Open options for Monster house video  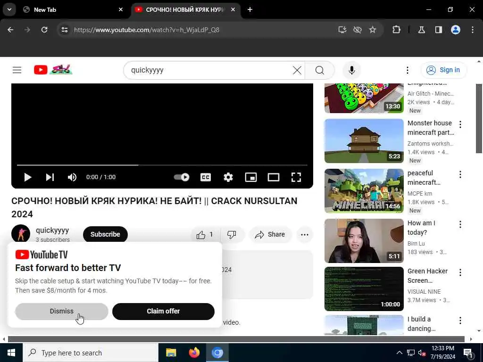[x=460, y=124]
